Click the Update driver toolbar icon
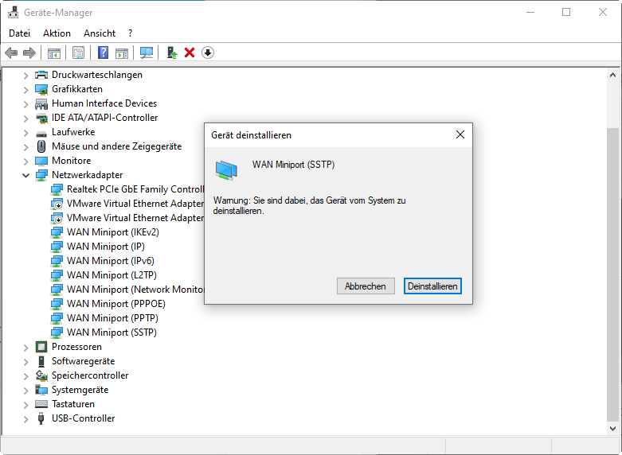Image resolution: width=622 pixels, height=455 pixels. pos(172,52)
